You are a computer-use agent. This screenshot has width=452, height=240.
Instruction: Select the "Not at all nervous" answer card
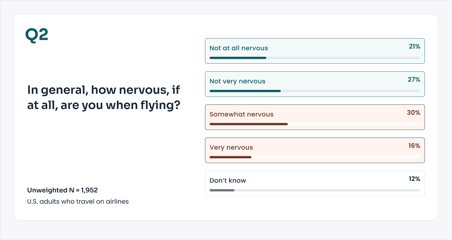(315, 51)
